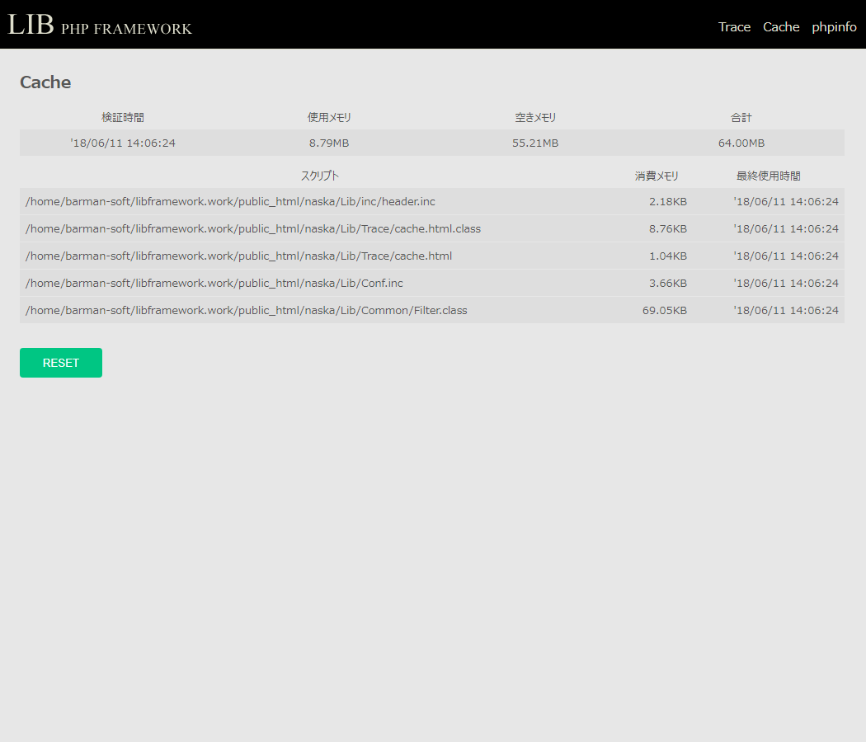
Task: Click the 64.00MB total memory value
Action: pos(741,143)
